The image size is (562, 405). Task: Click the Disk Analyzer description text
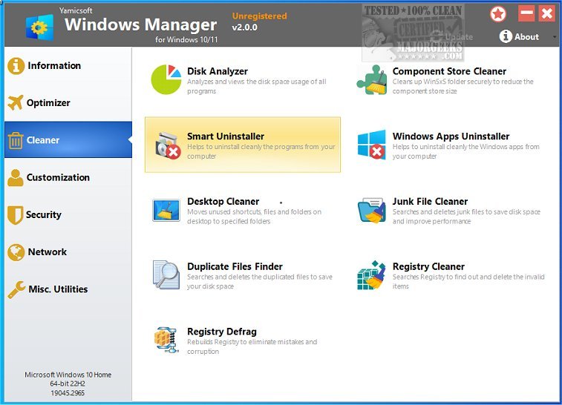257,86
